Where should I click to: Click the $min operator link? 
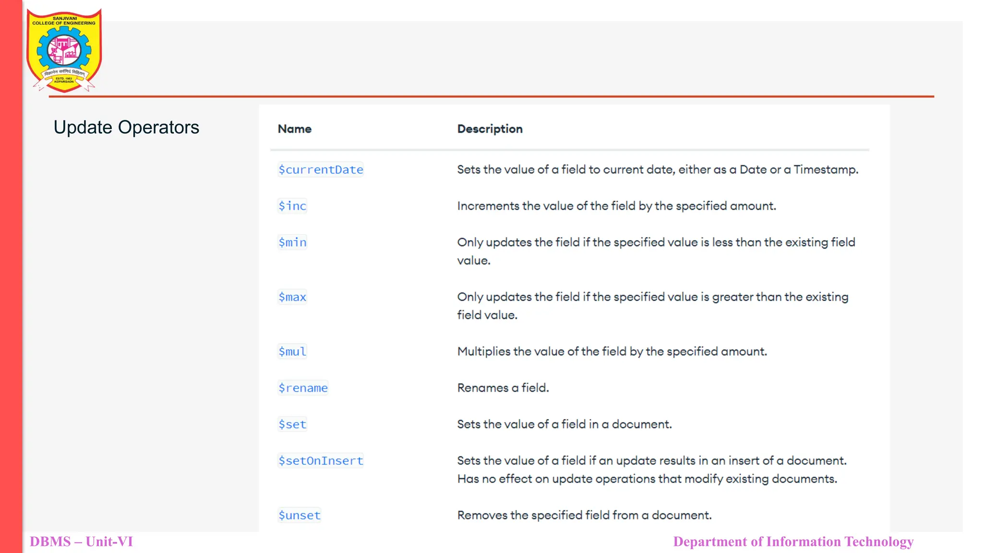click(292, 242)
